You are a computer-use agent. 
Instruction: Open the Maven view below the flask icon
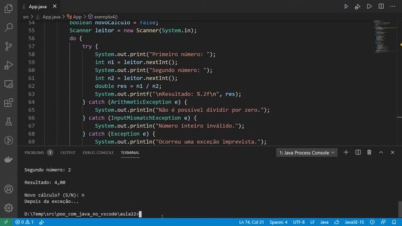8,141
